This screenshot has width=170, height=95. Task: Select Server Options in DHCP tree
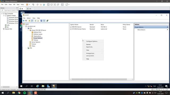click(x=36, y=42)
